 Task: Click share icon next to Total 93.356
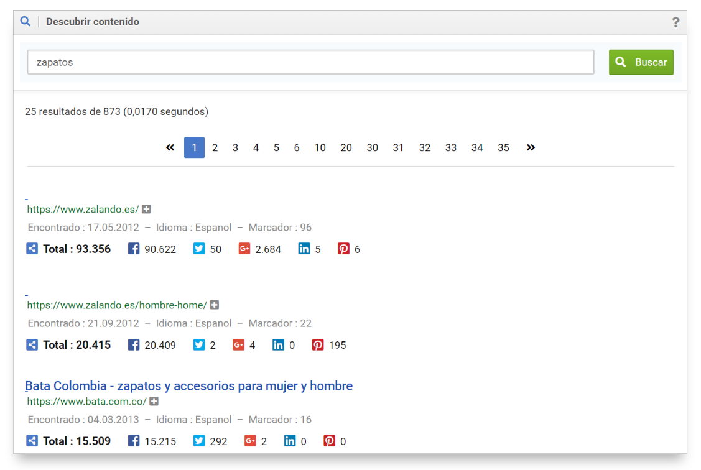[32, 249]
